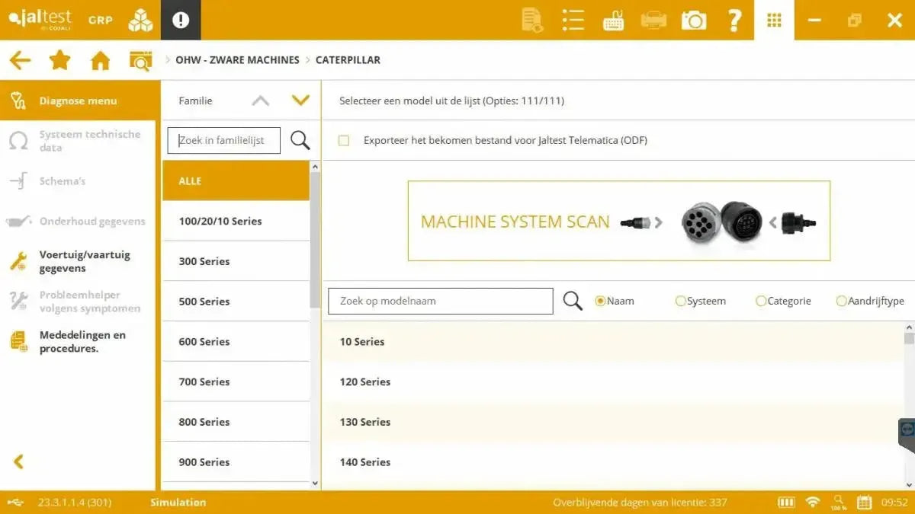This screenshot has width=915, height=514.
Task: Select the Systeem radio button
Action: (x=680, y=301)
